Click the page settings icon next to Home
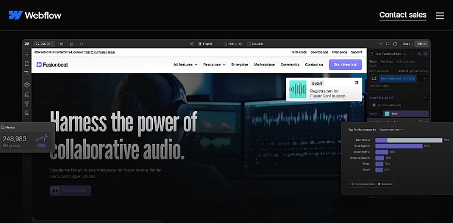The height and width of the screenshot is (223, 453). click(x=241, y=44)
